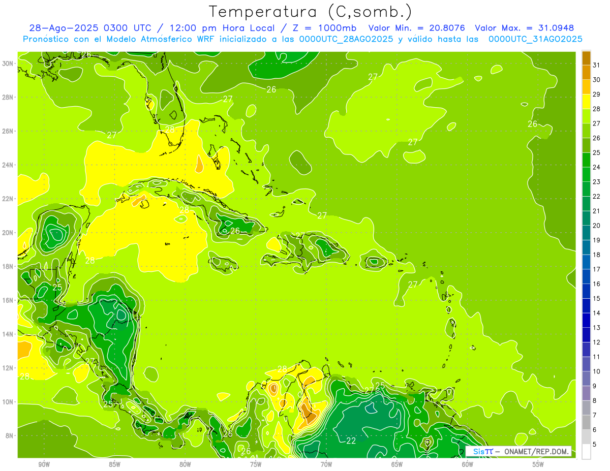Click the yellow colorbar swatch between 28 and 29
Image resolution: width=610 pixels, height=471 pixels.
586,102
